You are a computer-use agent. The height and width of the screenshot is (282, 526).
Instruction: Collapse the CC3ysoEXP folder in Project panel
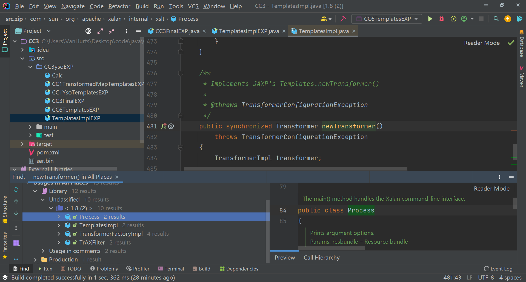[30, 67]
